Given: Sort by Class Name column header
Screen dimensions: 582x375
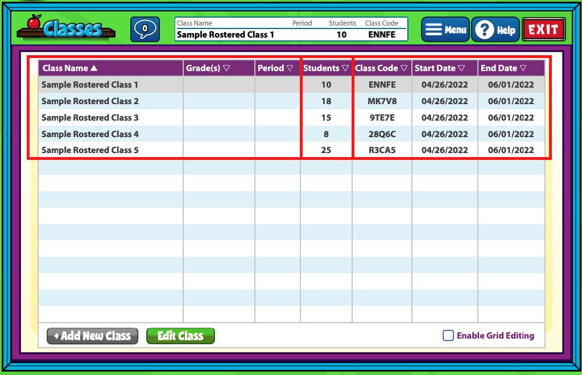Looking at the screenshot, I should coord(110,68).
